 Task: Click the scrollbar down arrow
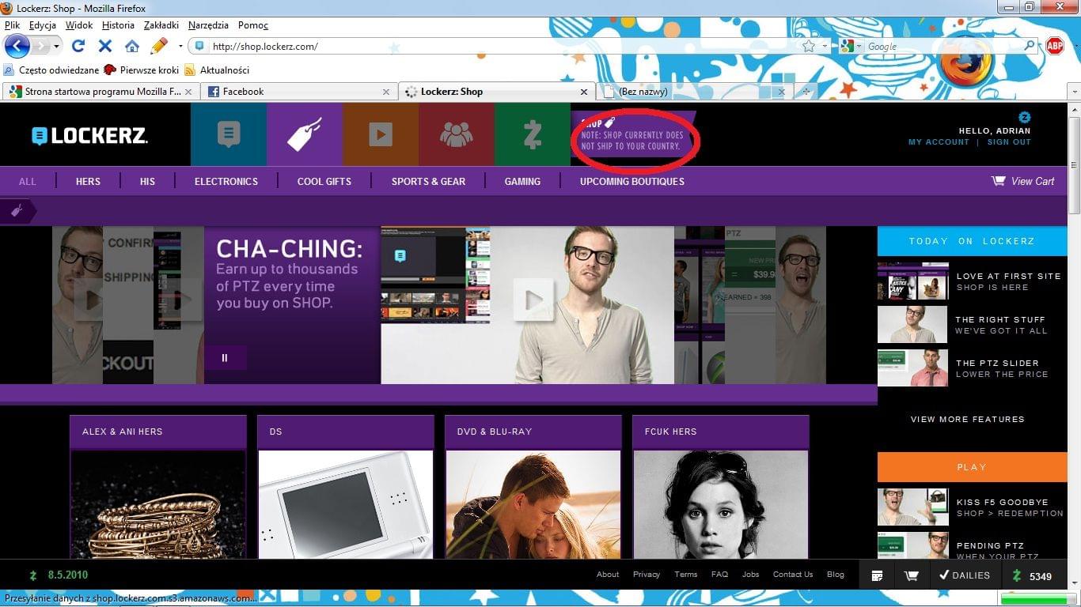click(x=1074, y=582)
